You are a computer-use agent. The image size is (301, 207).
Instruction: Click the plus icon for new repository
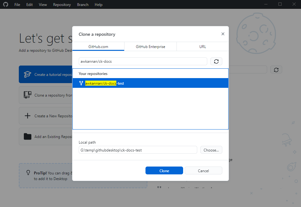click(x=28, y=116)
